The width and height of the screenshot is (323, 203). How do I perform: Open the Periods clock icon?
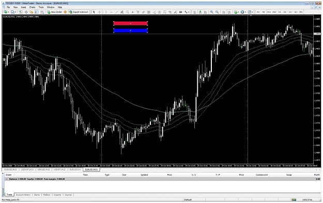tap(242, 12)
